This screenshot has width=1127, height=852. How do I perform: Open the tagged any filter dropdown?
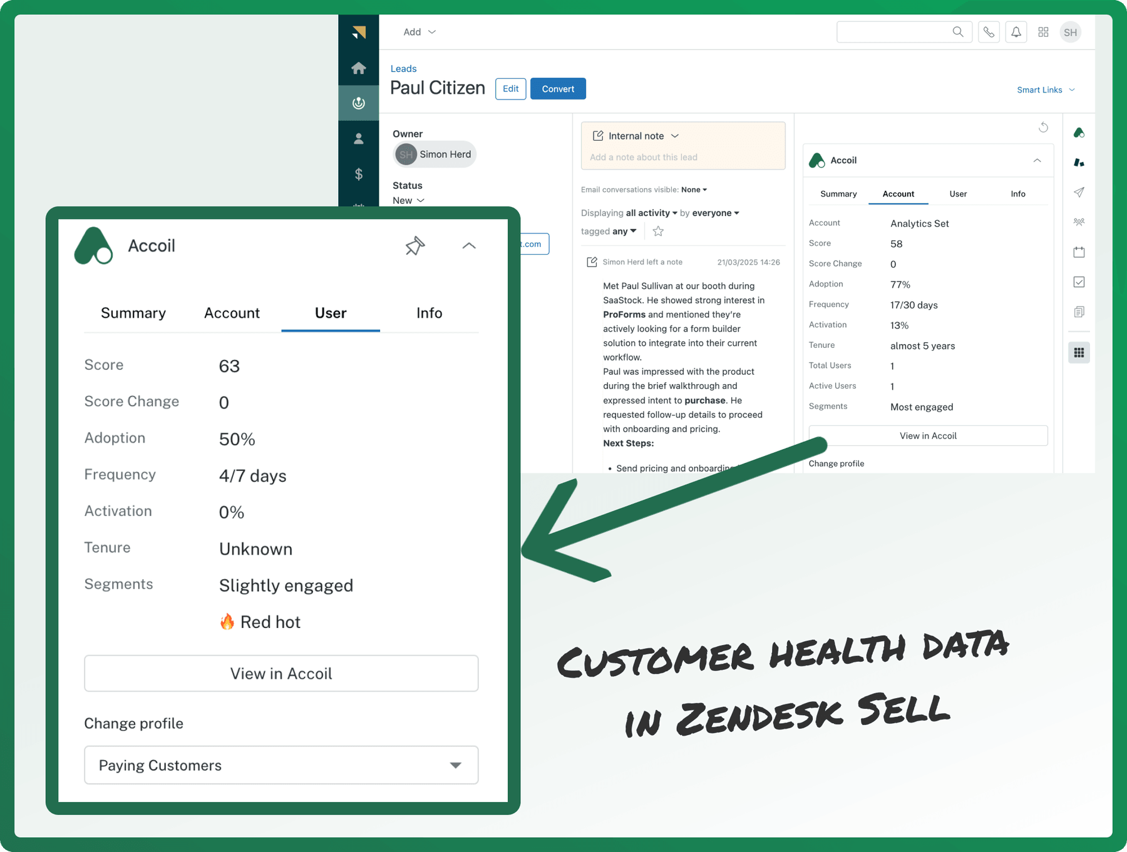[x=624, y=231]
